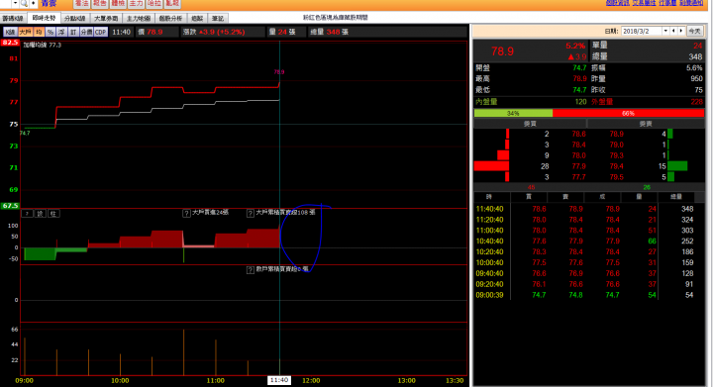This screenshot has width=713, height=387.
Task: Switch to the 大單券商 tab
Action: [x=106, y=19]
